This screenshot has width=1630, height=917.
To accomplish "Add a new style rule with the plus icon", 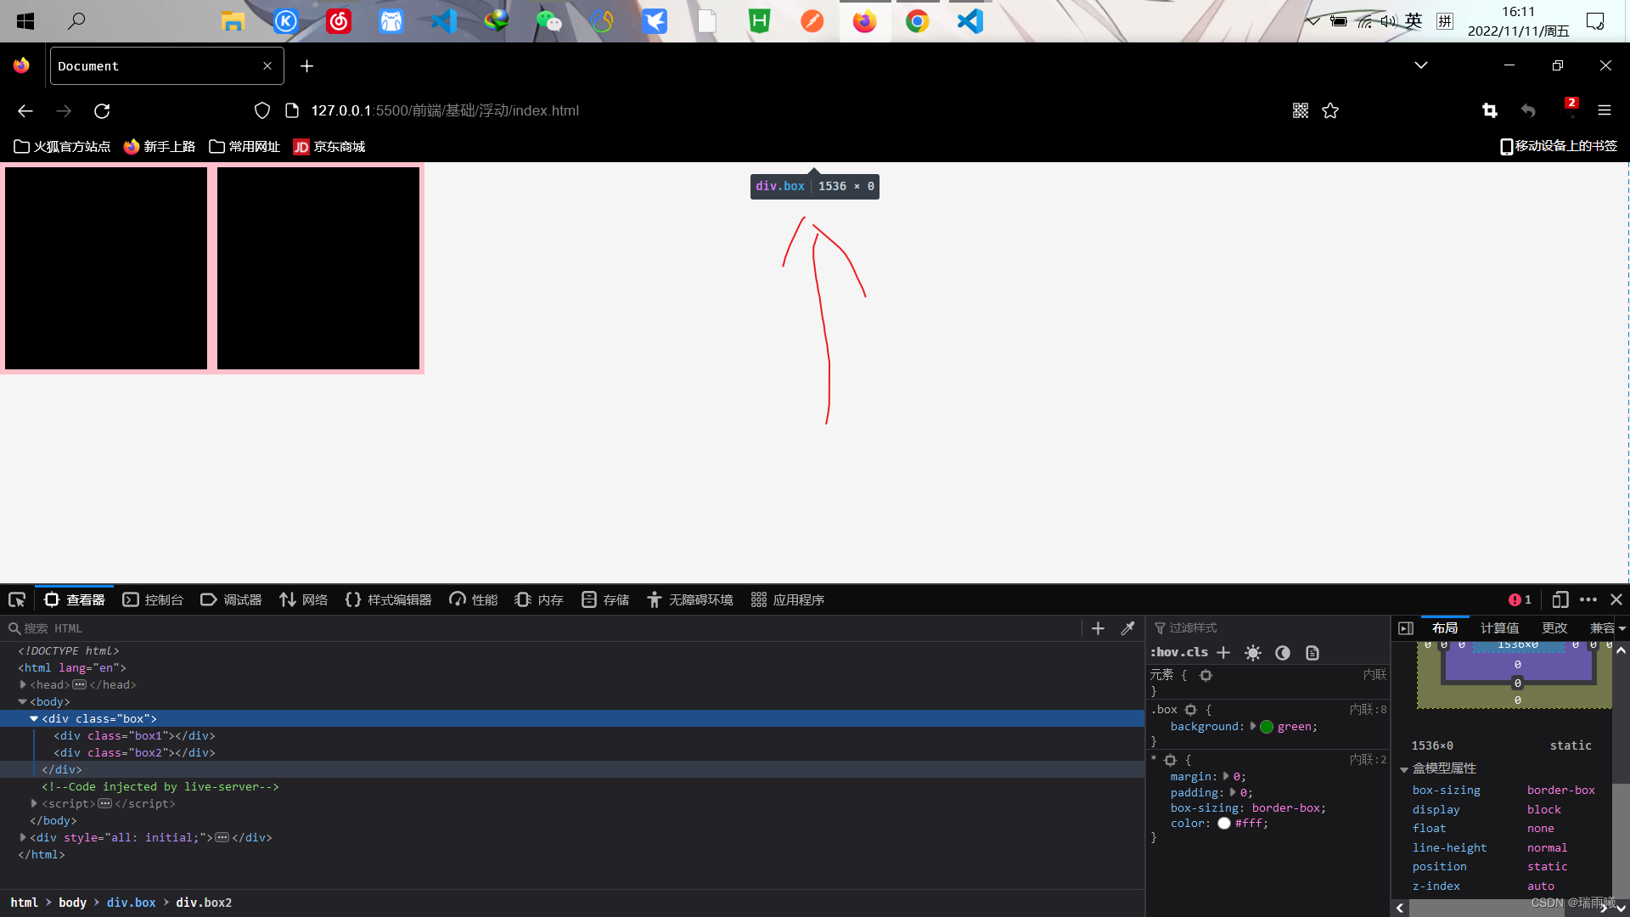I will pos(1223,652).
